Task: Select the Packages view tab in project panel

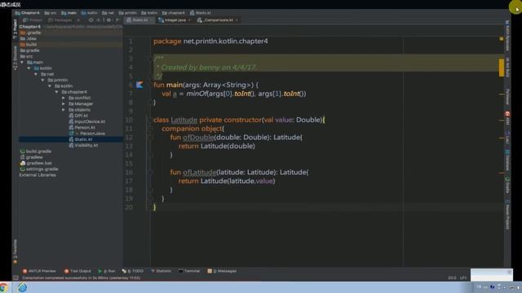Action: click(x=60, y=20)
